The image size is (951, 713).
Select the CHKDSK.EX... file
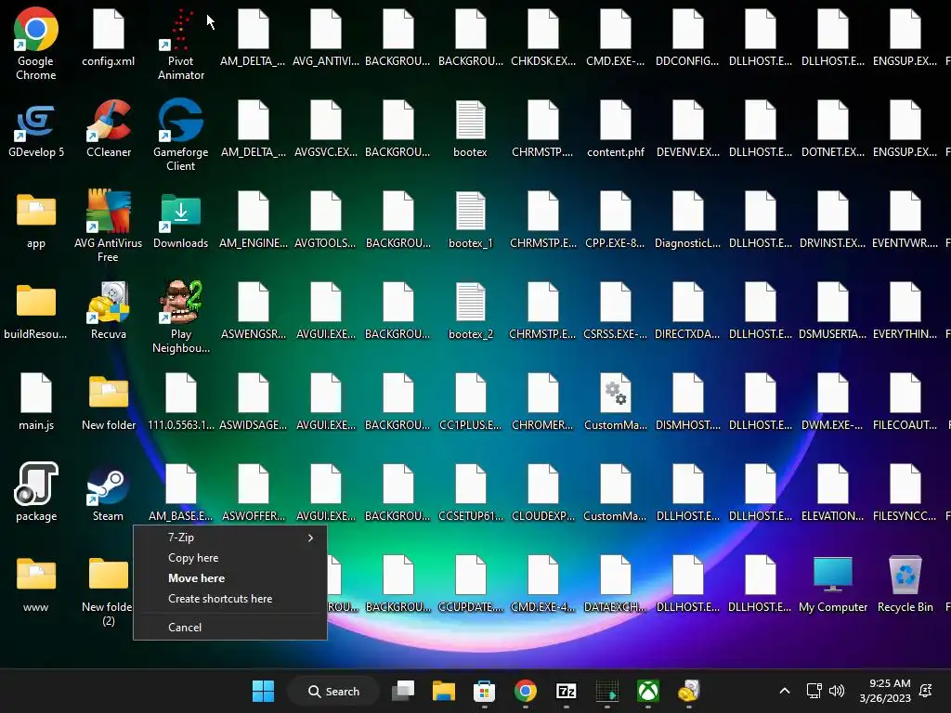click(x=542, y=37)
